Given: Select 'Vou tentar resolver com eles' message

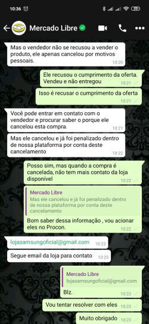Looking at the screenshot, I should point(92,305).
